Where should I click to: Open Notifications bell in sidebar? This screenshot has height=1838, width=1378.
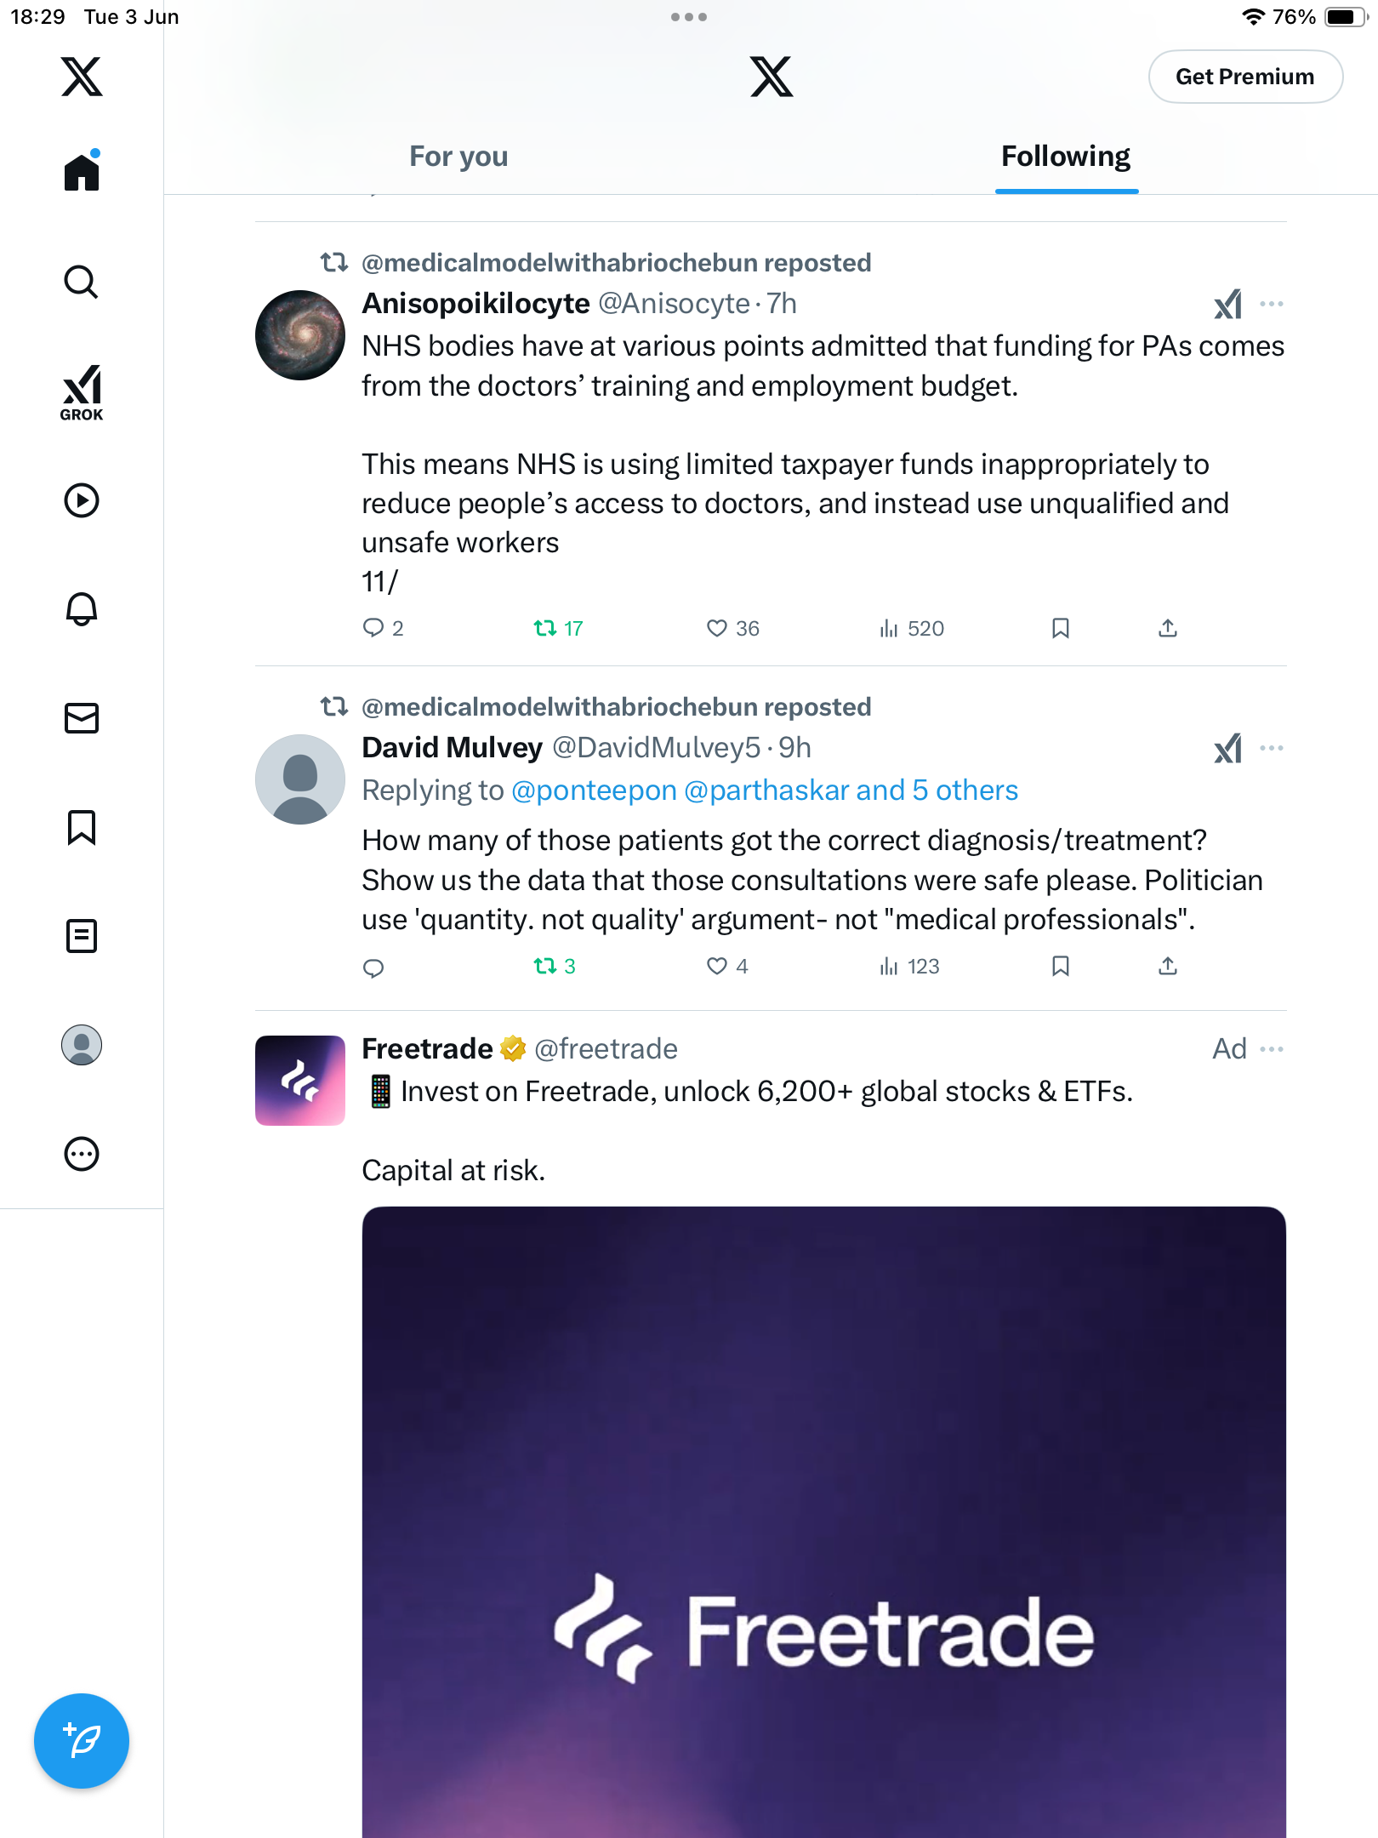coord(82,609)
